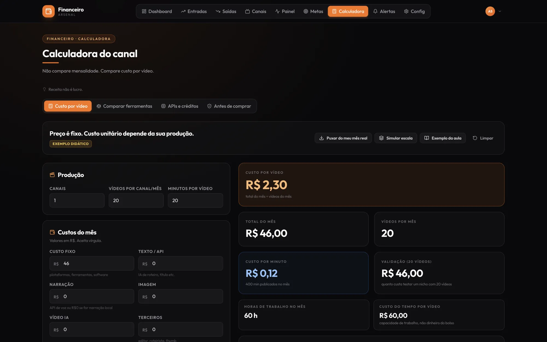547x342 pixels.
Task: Click the Narração cost input
Action: point(92,297)
